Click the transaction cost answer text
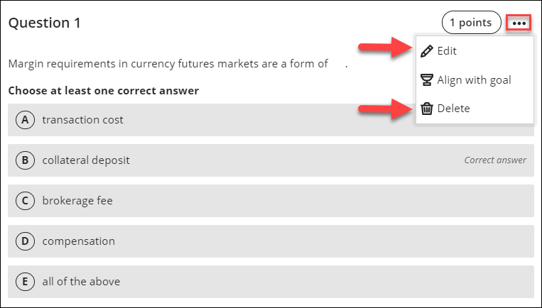Screen dimensions: 542x308 [x=82, y=120]
